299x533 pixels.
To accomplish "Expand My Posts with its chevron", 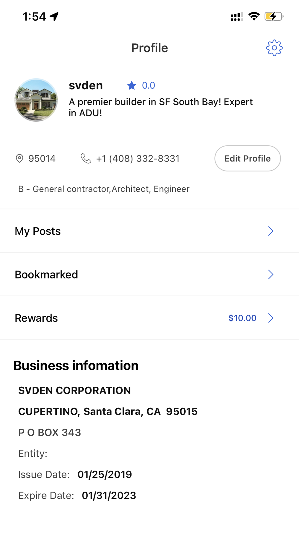I will pos(271,231).
